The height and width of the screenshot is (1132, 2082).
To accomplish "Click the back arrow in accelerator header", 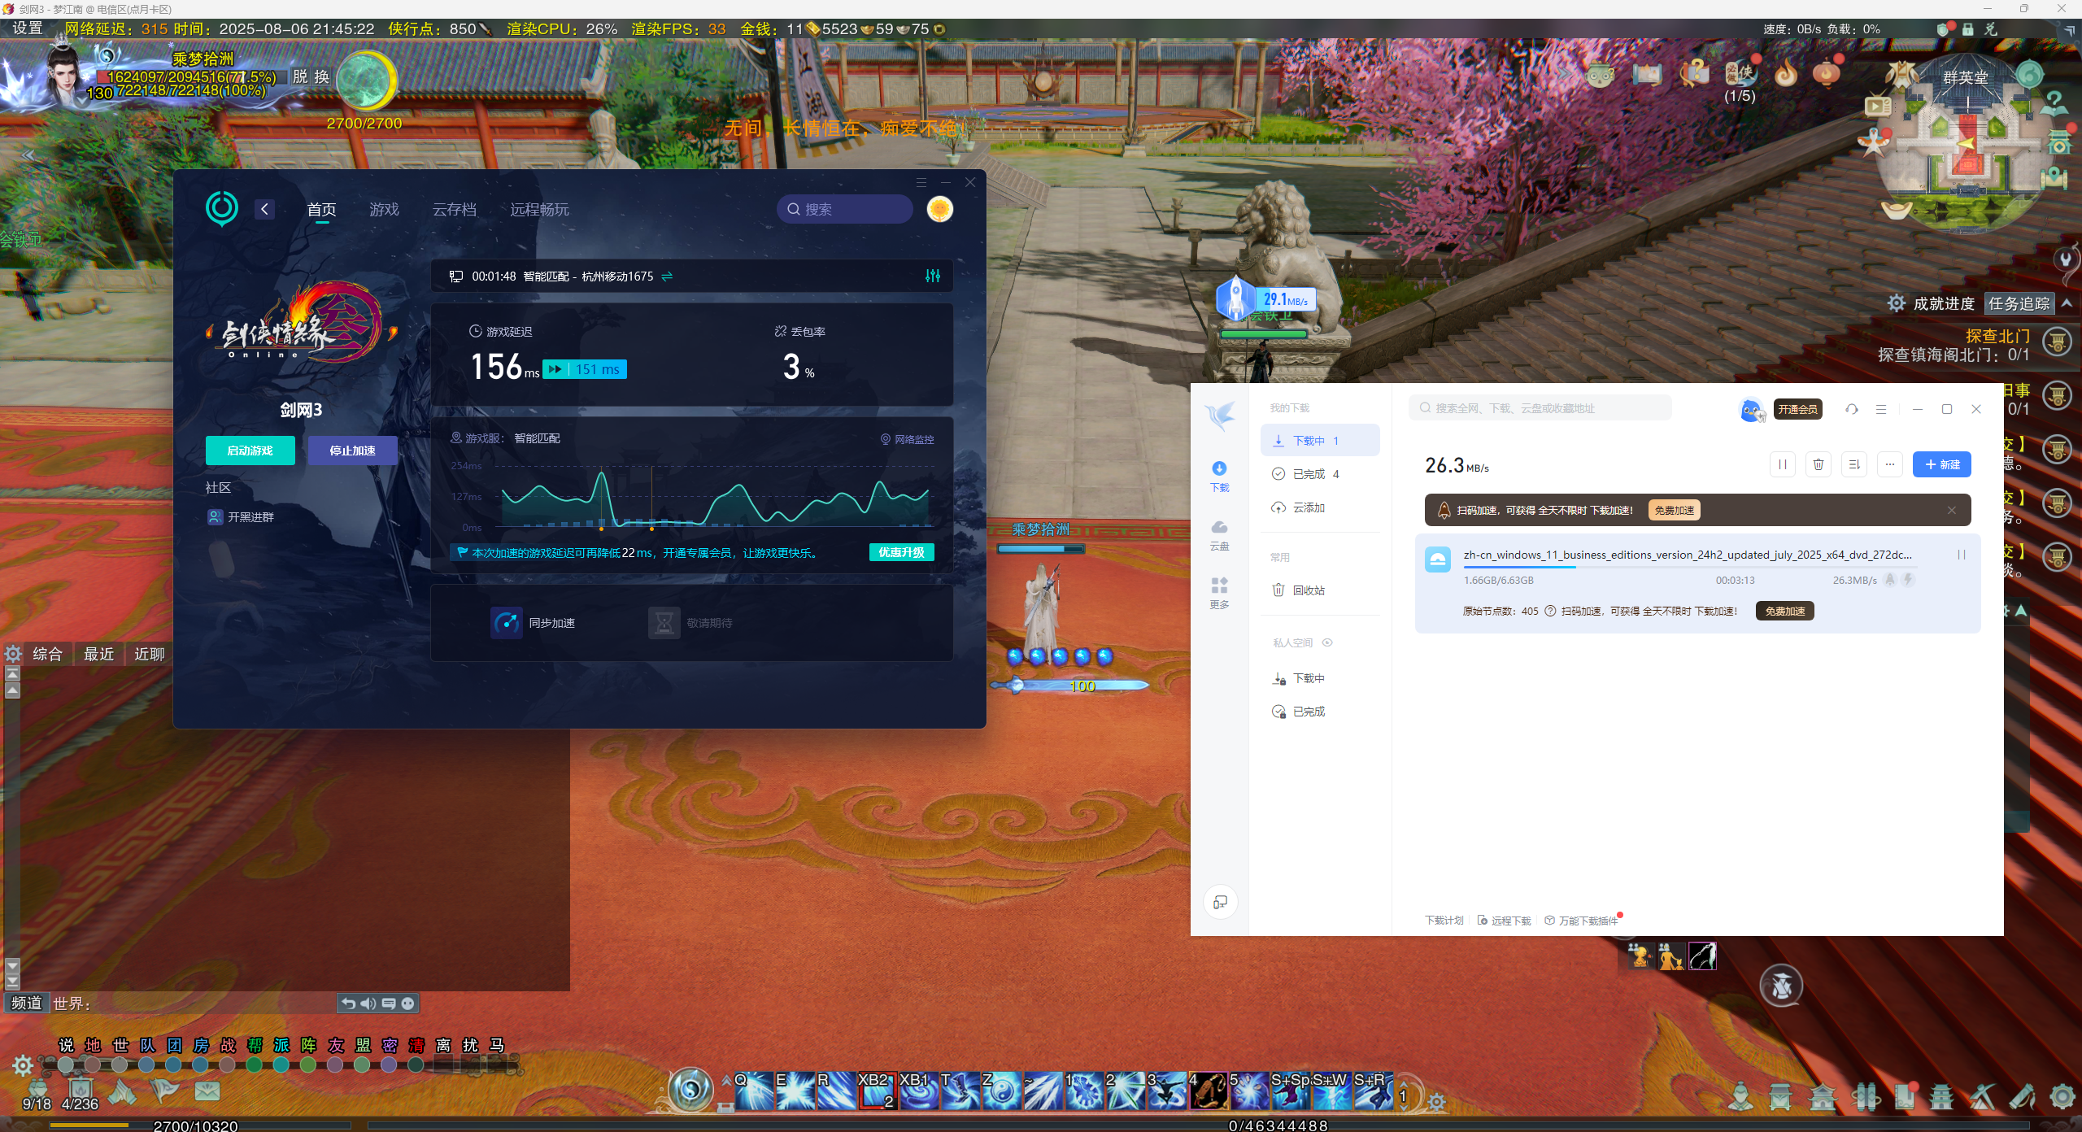I will [264, 209].
